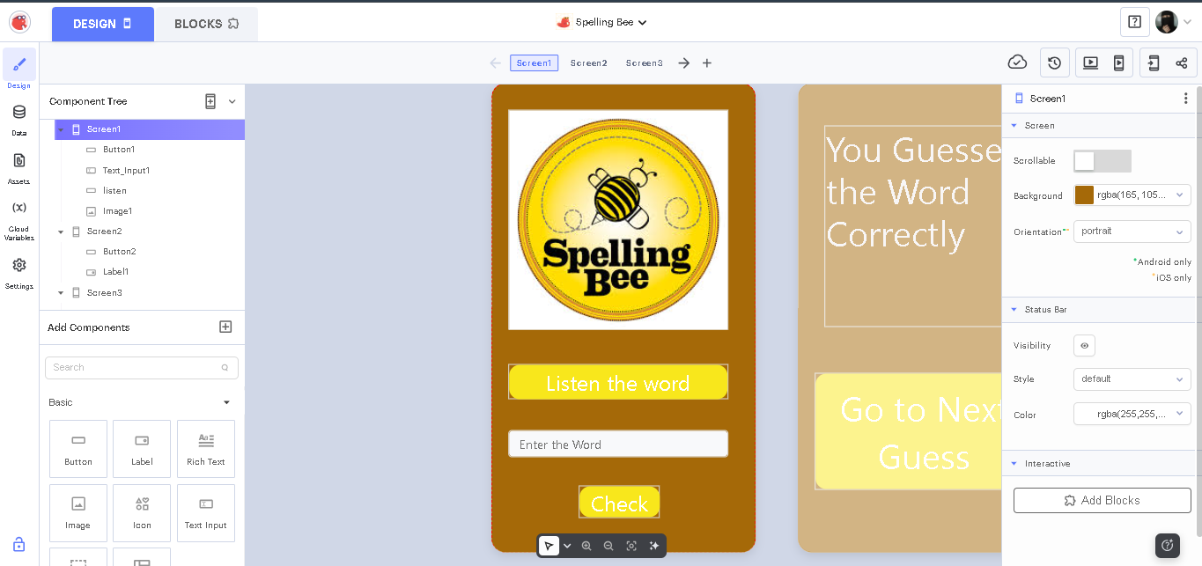
Task: Click the Add Blocks button
Action: pyautogui.click(x=1102, y=500)
